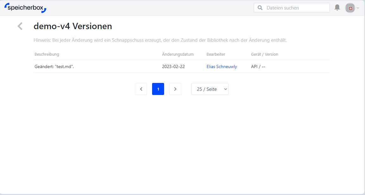Go to previous page of versions
Screen dimensions: 365x195
click(141, 89)
